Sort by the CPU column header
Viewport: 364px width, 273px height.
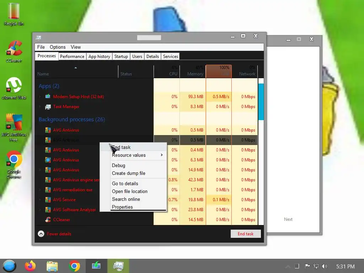click(167, 71)
